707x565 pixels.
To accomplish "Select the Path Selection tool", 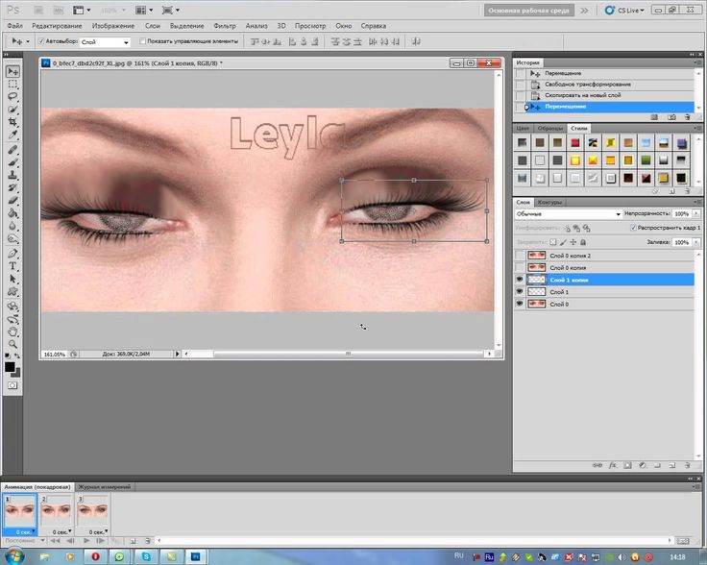I will tap(12, 279).
